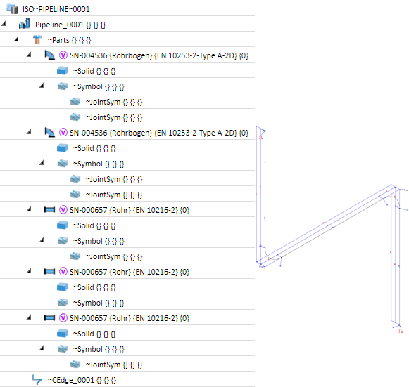Click the elbow icon of the first SN-004536 Rohrbogen

[49, 55]
